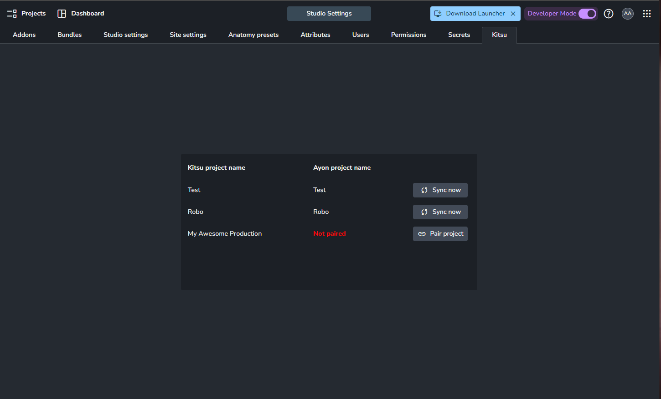Click Robo in Ayon project column
The width and height of the screenshot is (661, 399).
(x=321, y=212)
